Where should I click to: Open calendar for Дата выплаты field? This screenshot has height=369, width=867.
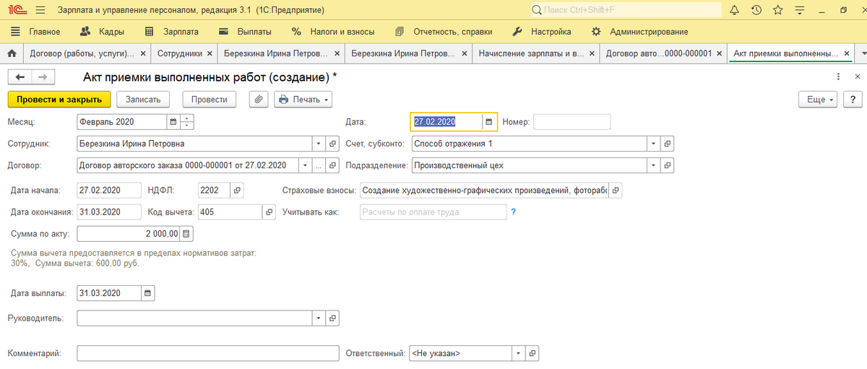[148, 293]
